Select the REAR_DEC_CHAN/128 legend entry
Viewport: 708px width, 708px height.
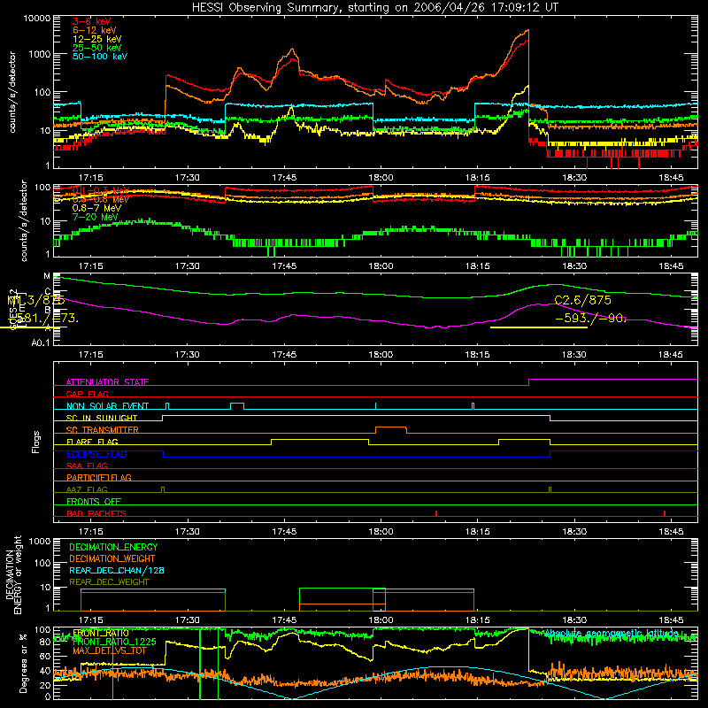pyautogui.click(x=117, y=570)
